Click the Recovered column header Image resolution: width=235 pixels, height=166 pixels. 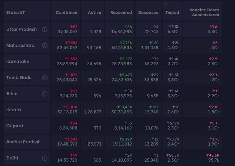tap(121, 13)
